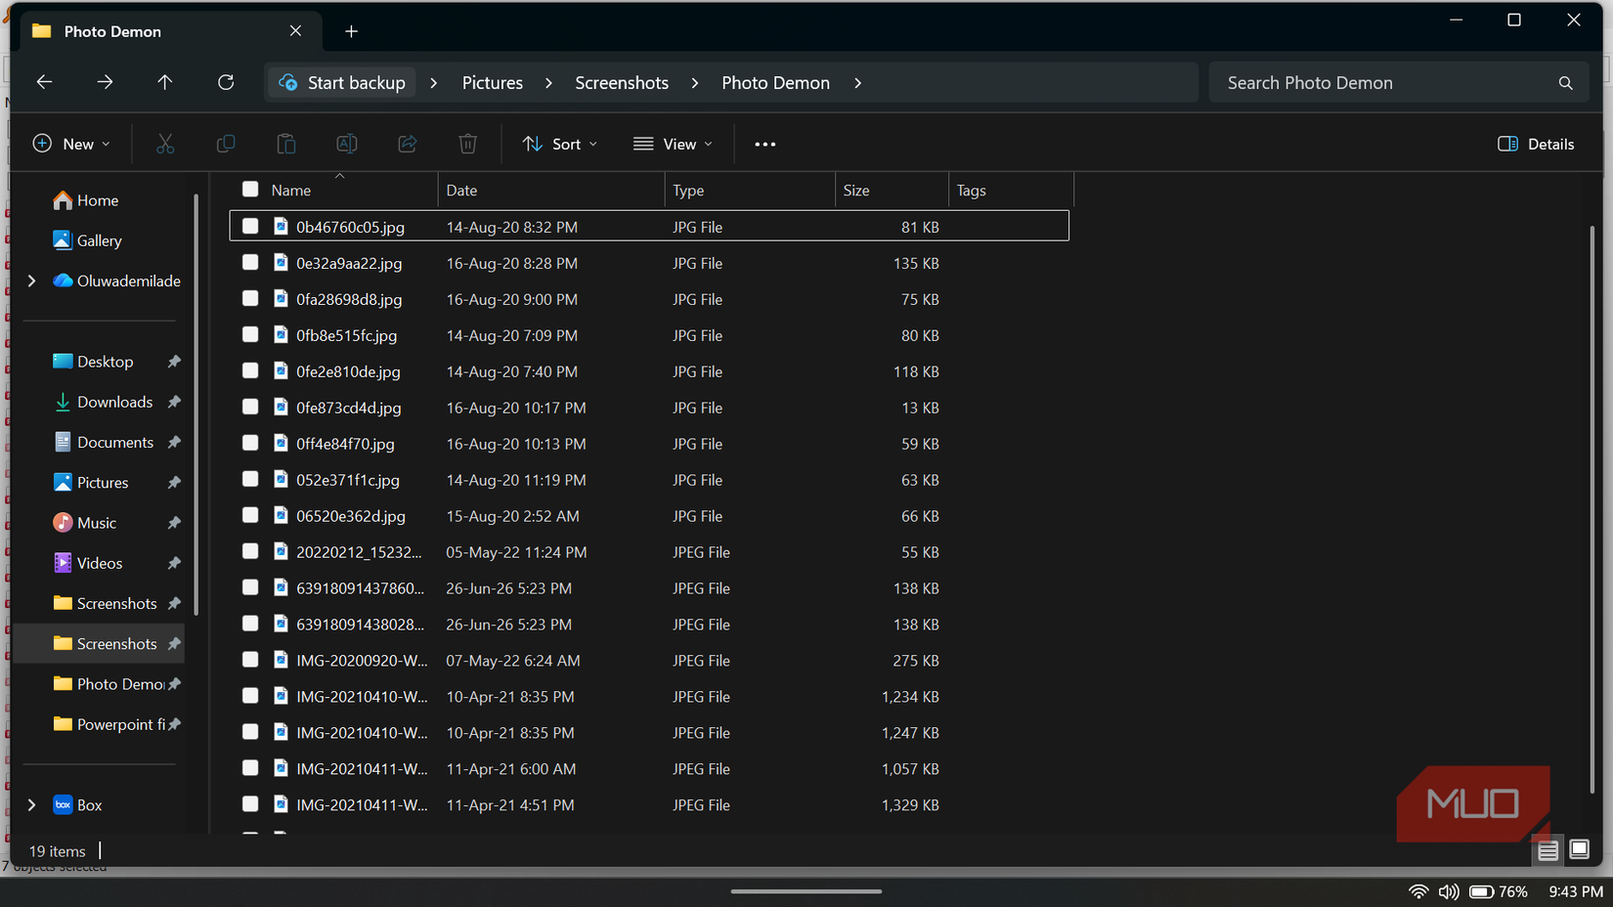The image size is (1613, 907).
Task: Sort by the Size column header
Action: tap(856, 191)
